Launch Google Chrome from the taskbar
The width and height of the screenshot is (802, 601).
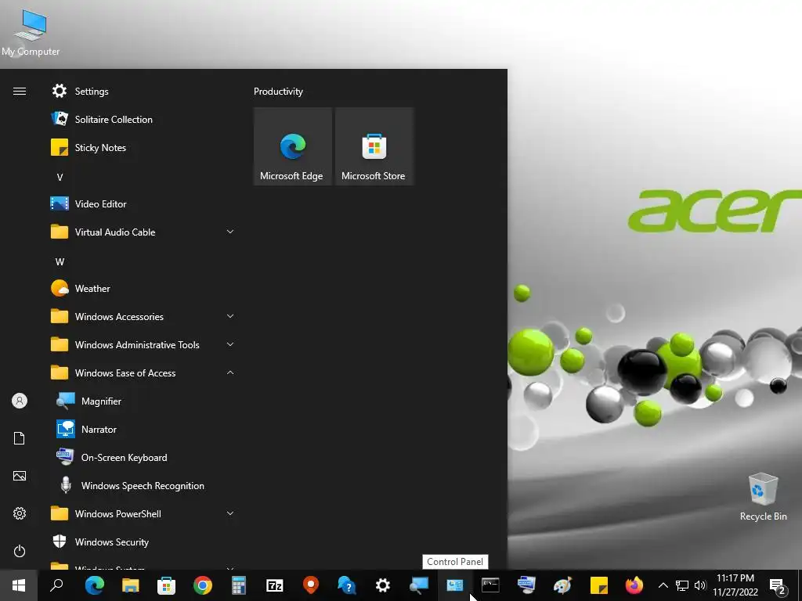pos(203,585)
